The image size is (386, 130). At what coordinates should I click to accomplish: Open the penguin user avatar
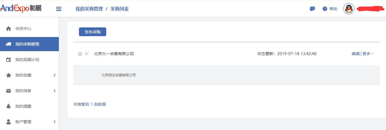coord(349,9)
